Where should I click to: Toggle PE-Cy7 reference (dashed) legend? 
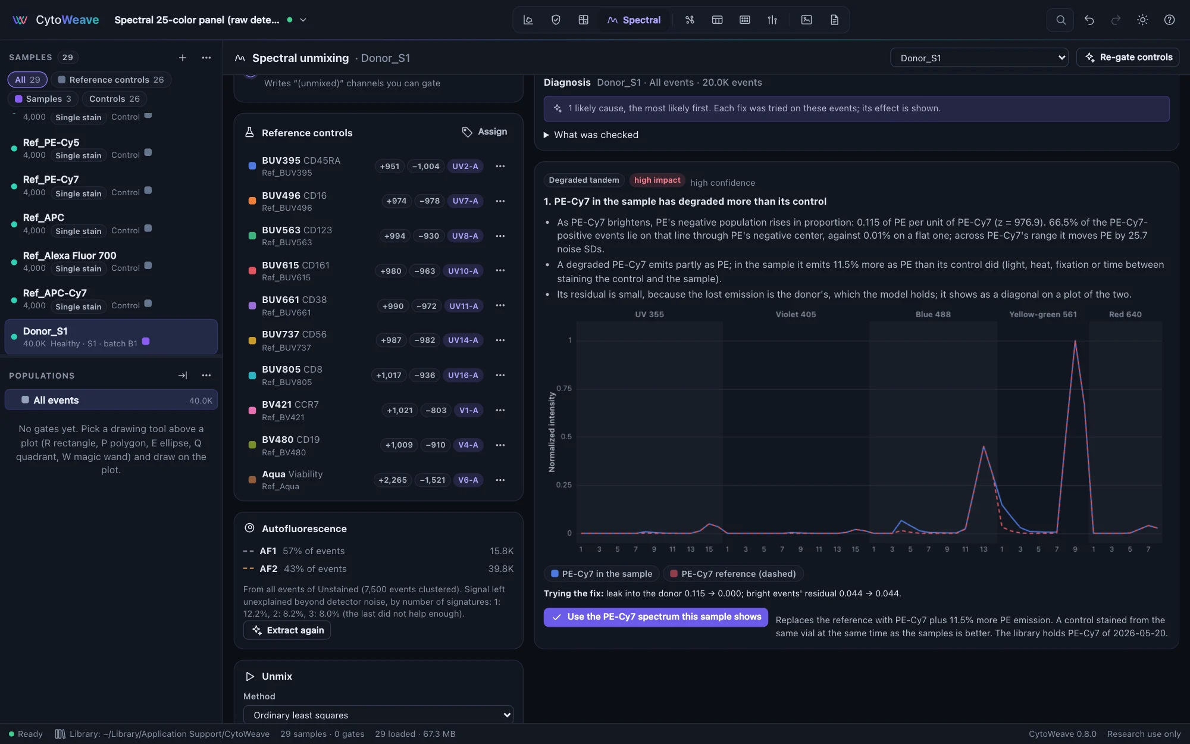(733, 574)
